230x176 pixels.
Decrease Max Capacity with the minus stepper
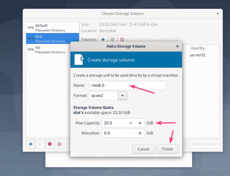point(131,123)
